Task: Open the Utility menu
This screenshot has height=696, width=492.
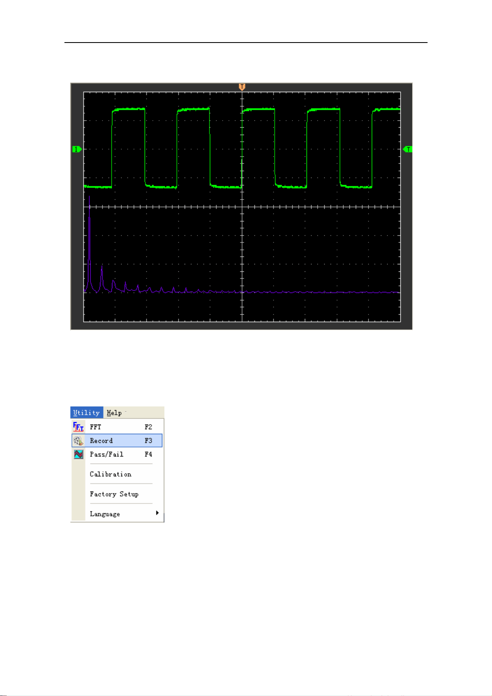Action: (87, 413)
